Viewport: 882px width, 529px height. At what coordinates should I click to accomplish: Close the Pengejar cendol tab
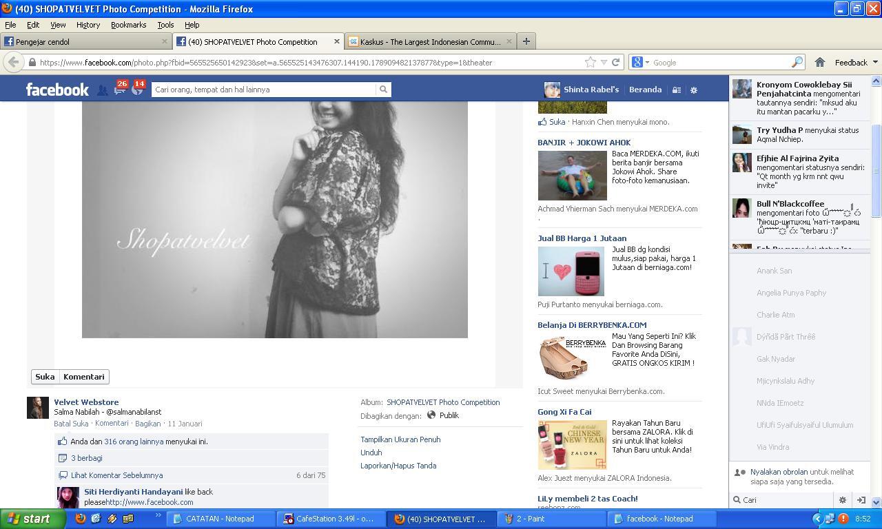pyautogui.click(x=165, y=41)
